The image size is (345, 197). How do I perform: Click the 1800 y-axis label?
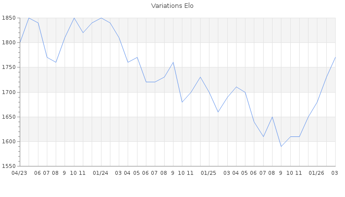click(x=9, y=43)
